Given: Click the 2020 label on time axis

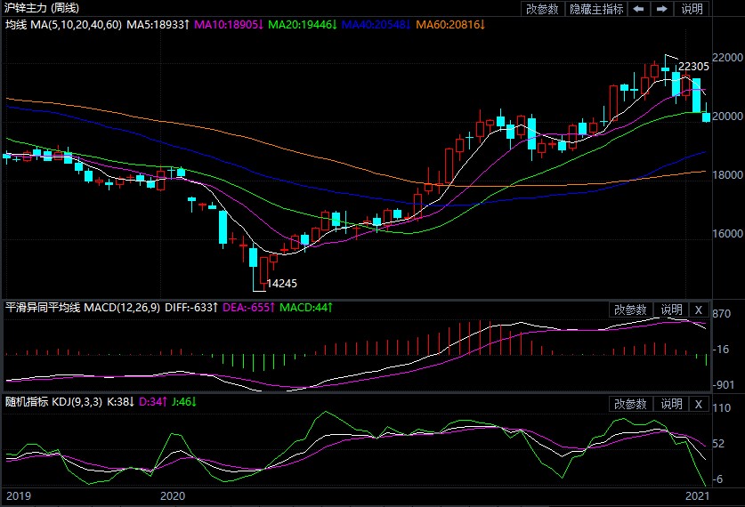Looking at the screenshot, I should click(x=172, y=495).
